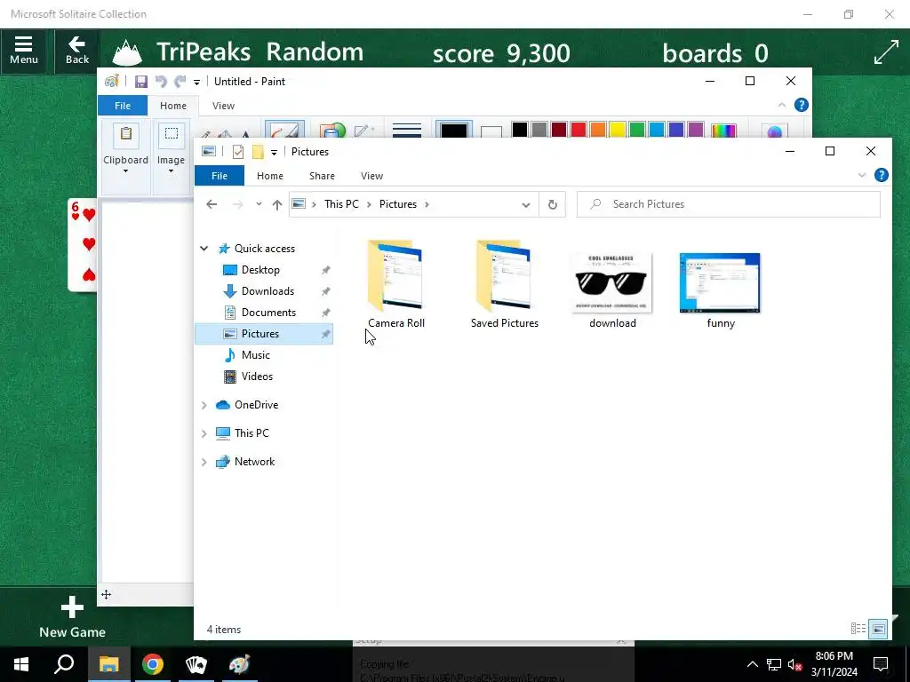Expand OneDrive tree node

pyautogui.click(x=204, y=405)
